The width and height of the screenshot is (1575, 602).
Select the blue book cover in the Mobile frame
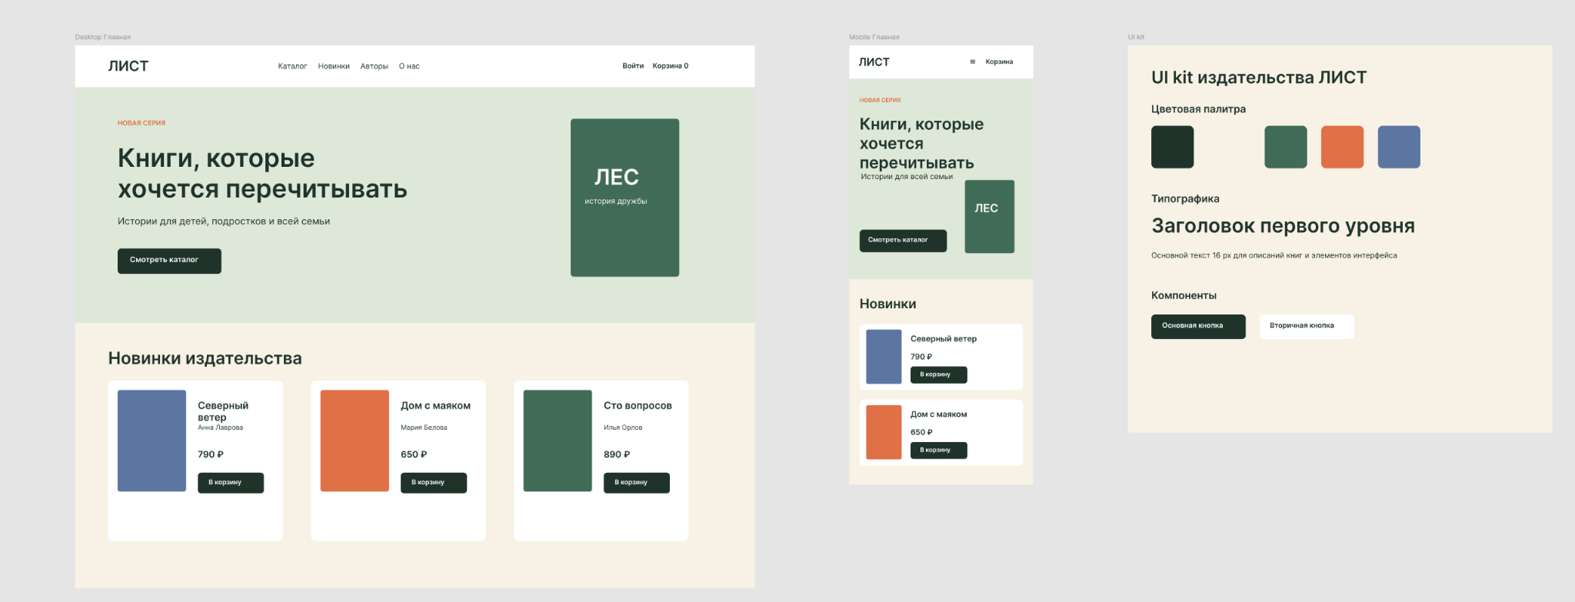[x=884, y=357]
